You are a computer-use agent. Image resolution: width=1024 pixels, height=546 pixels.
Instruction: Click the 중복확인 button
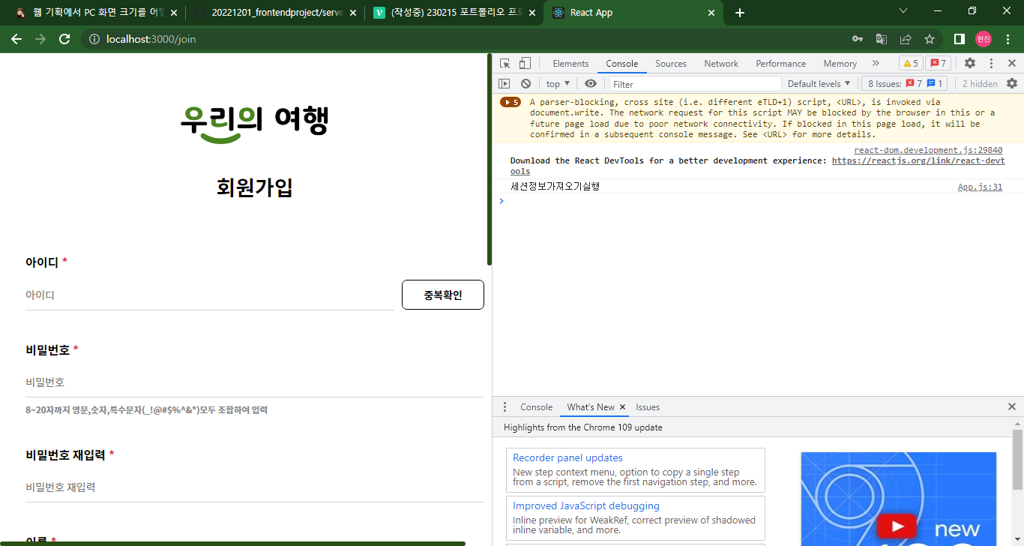pos(443,295)
